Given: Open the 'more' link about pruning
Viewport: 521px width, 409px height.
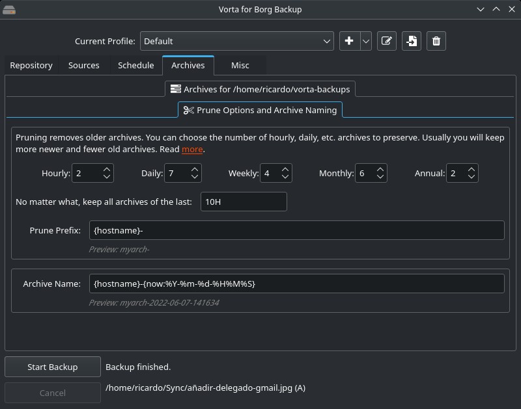Looking at the screenshot, I should click(x=192, y=150).
